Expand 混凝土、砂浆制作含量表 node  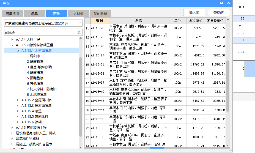pos(12,144)
